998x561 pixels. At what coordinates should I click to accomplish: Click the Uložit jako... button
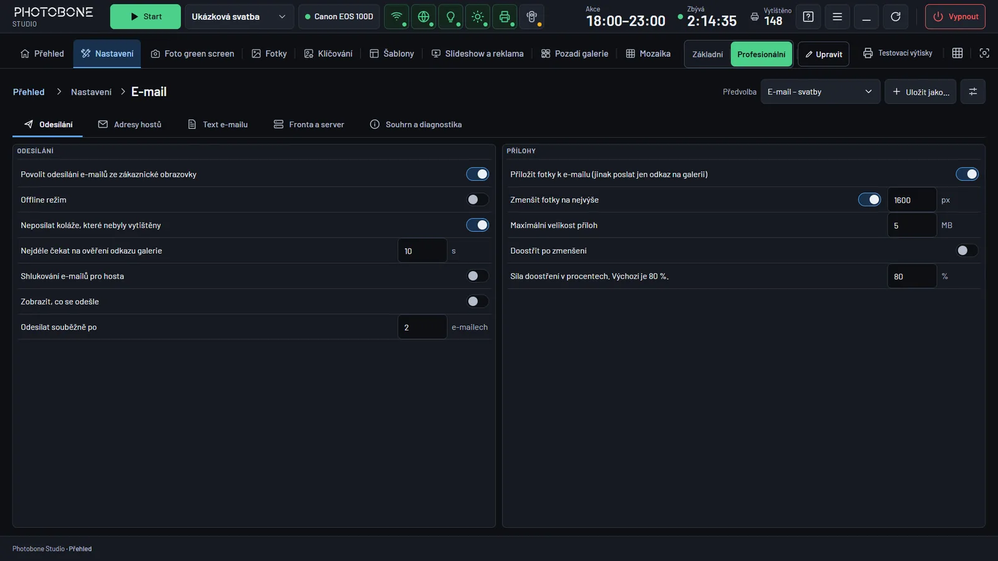(x=921, y=92)
